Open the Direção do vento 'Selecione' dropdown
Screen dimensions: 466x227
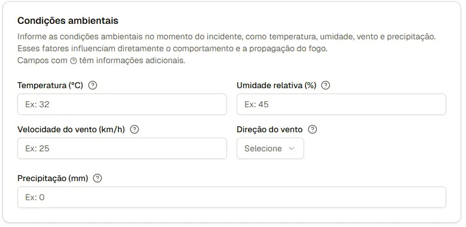270,148
